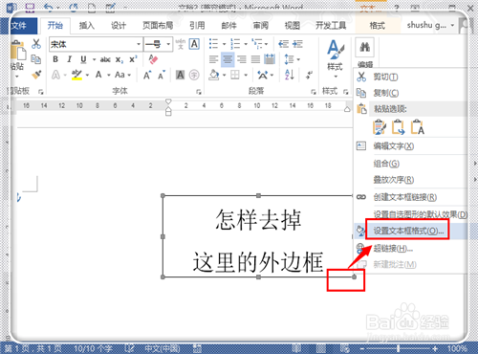Viewport: 478px width, 354px height.
Task: Click the shading paint bucket icon
Action: point(214,75)
